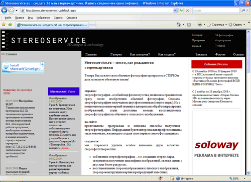Open the recent pages dropdown arrow

coord(17,11)
